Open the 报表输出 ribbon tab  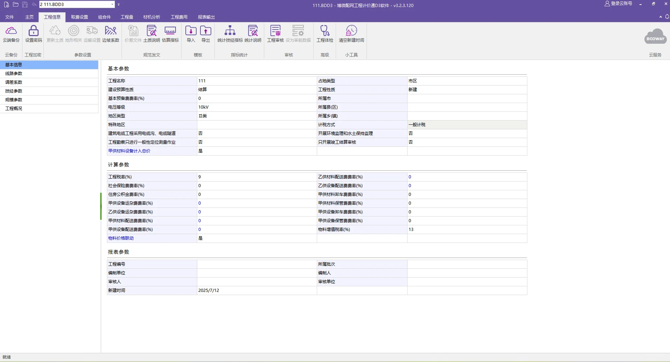coord(206,17)
